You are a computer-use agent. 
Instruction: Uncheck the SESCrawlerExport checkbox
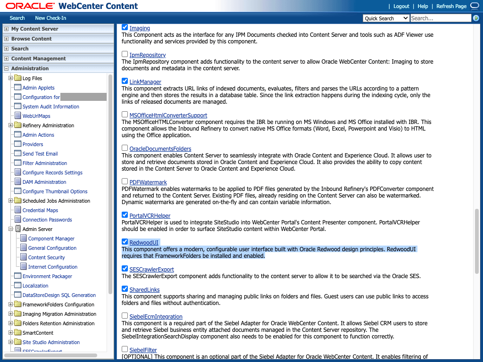coord(125,268)
